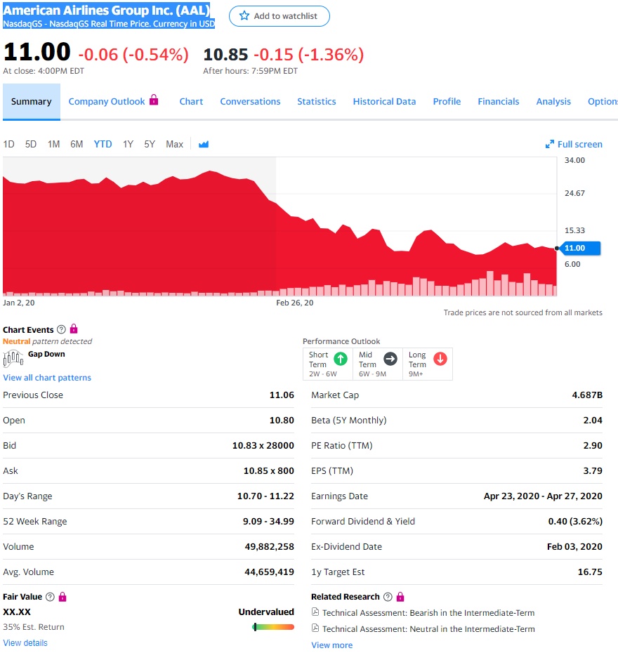This screenshot has width=618, height=660.
Task: Click the Market Cap value 4.687B
Action: [587, 395]
